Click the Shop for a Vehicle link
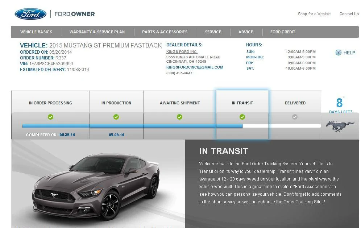Viewport: 361px width, 228px height. click(x=314, y=14)
